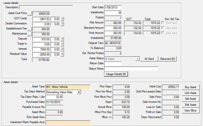Screen dimensions: 203x126
Task: Click the Interest secondary 0.00 field
Action: pyautogui.click(x=55, y=49)
